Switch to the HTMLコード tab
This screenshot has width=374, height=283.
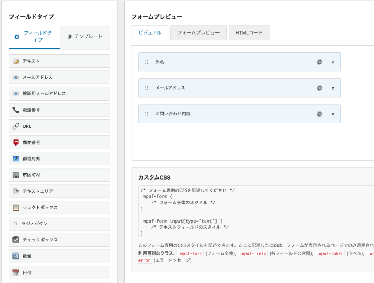coord(249,33)
